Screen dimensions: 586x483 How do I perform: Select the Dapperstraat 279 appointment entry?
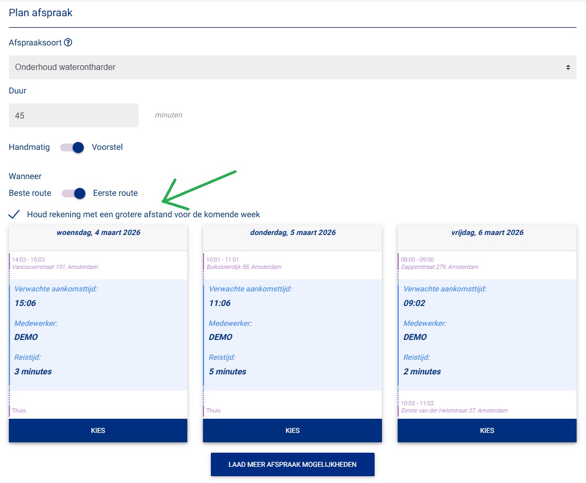pos(439,263)
